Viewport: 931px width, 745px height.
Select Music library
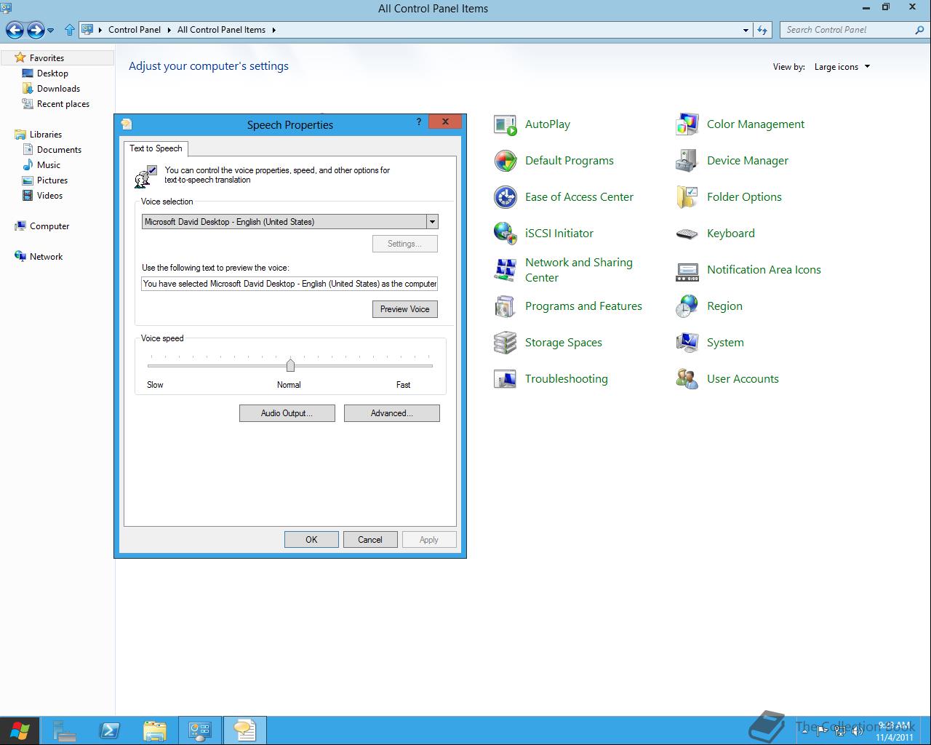[49, 164]
